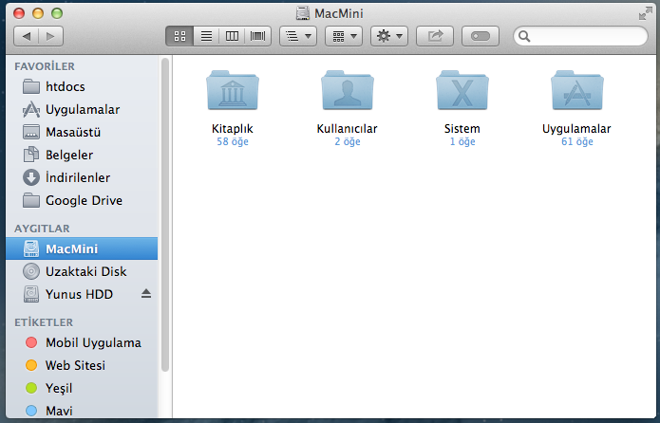Click the ETİKETLER section header
This screenshot has width=660, height=423.
pos(44,322)
